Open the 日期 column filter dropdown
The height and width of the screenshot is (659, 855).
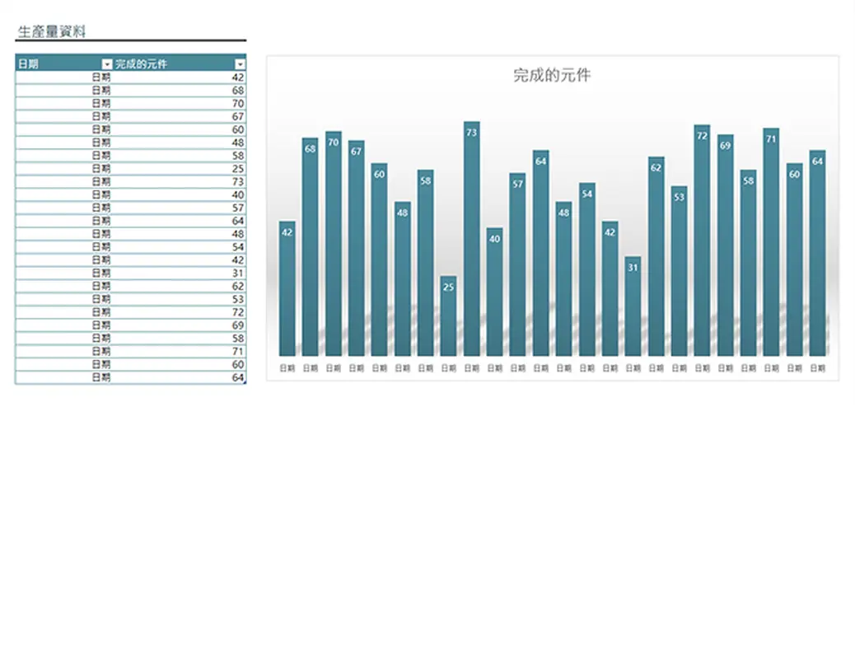click(x=106, y=64)
